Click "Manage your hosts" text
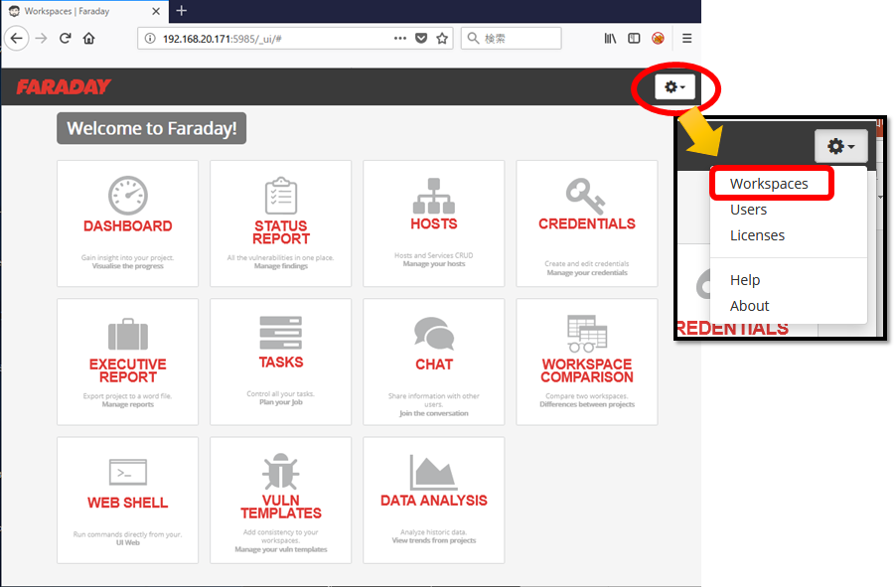This screenshot has width=896, height=587. click(x=434, y=264)
